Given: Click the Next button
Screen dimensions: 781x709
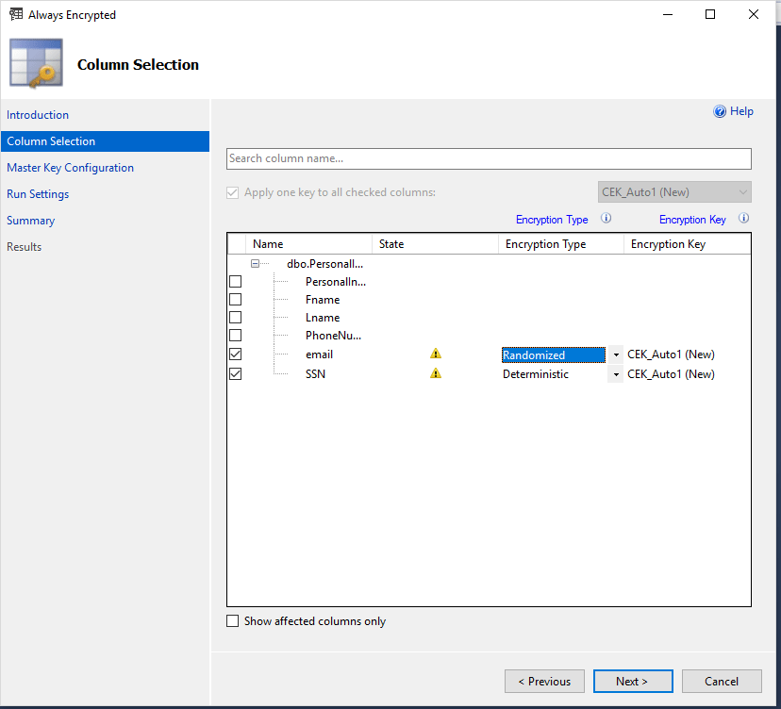Looking at the screenshot, I should pos(633,681).
